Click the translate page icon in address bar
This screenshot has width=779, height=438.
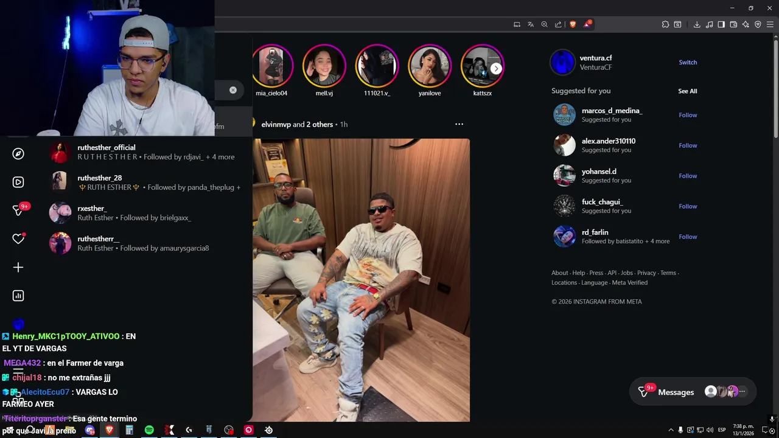pyautogui.click(x=531, y=24)
